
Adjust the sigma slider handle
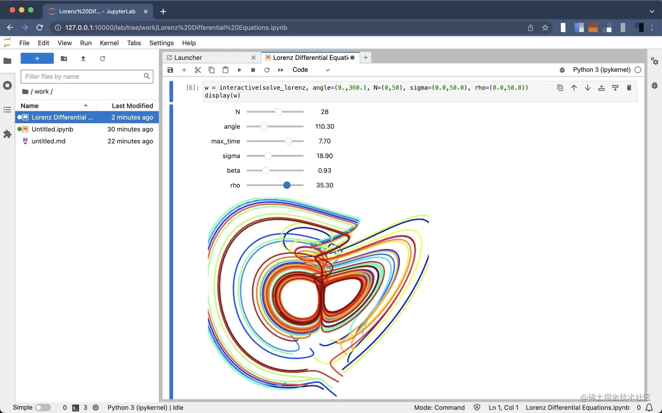(268, 156)
